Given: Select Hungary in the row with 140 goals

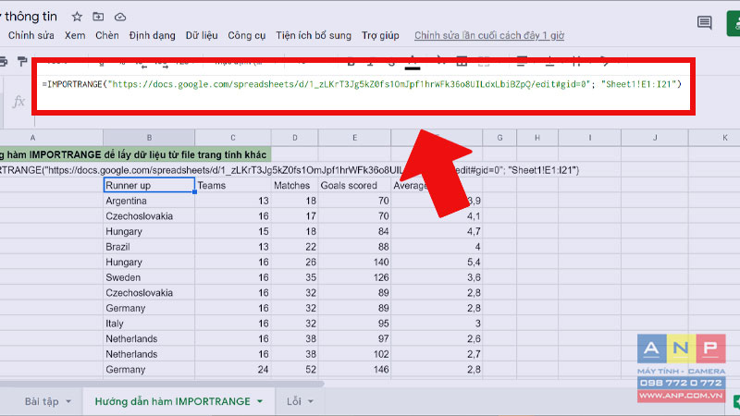Looking at the screenshot, I should [149, 263].
